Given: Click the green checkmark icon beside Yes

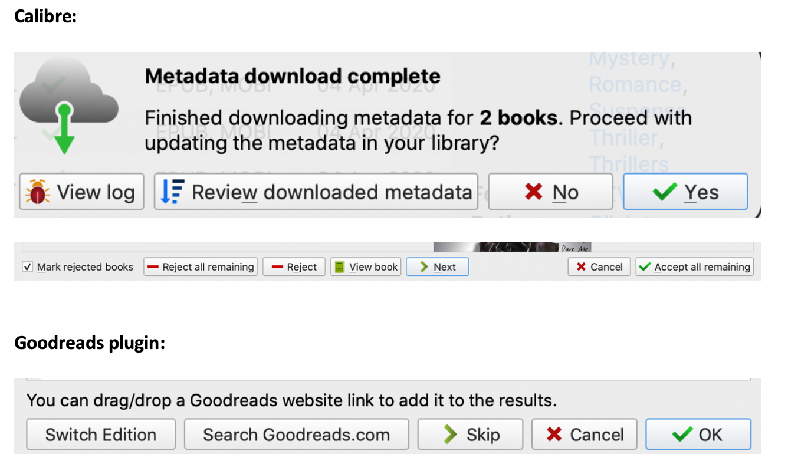Looking at the screenshot, I should point(665,192).
